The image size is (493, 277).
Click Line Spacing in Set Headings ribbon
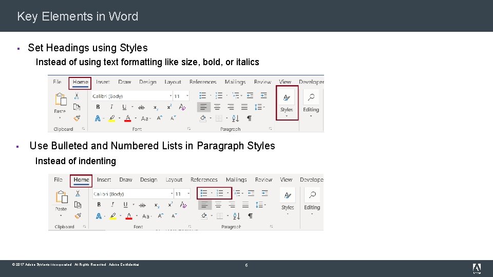(258, 107)
